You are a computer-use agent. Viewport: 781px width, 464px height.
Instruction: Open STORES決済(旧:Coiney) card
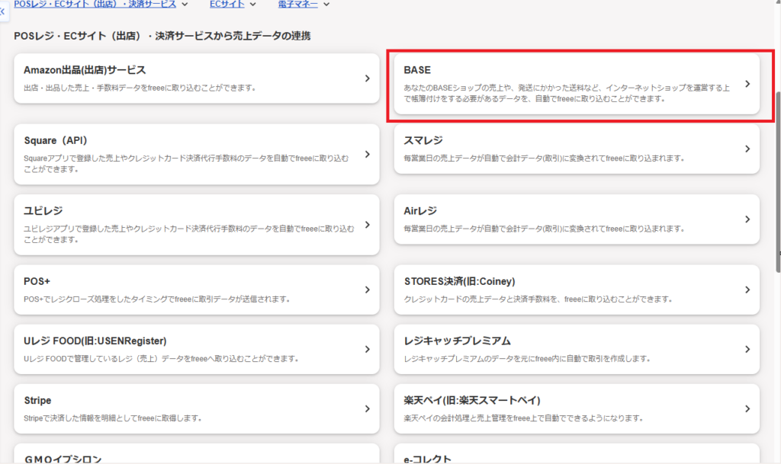tap(577, 290)
